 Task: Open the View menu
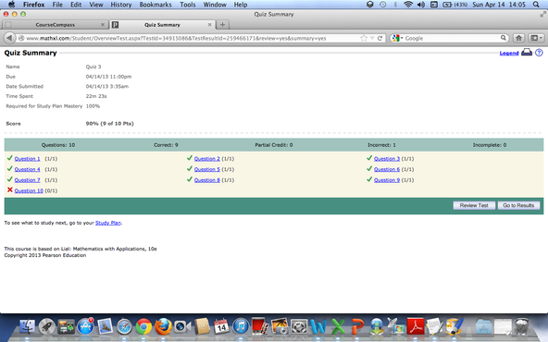point(96,5)
